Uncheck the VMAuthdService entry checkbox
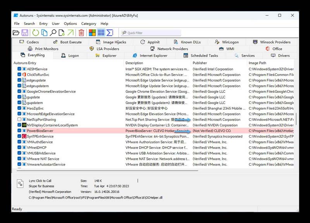 [x=19, y=142]
